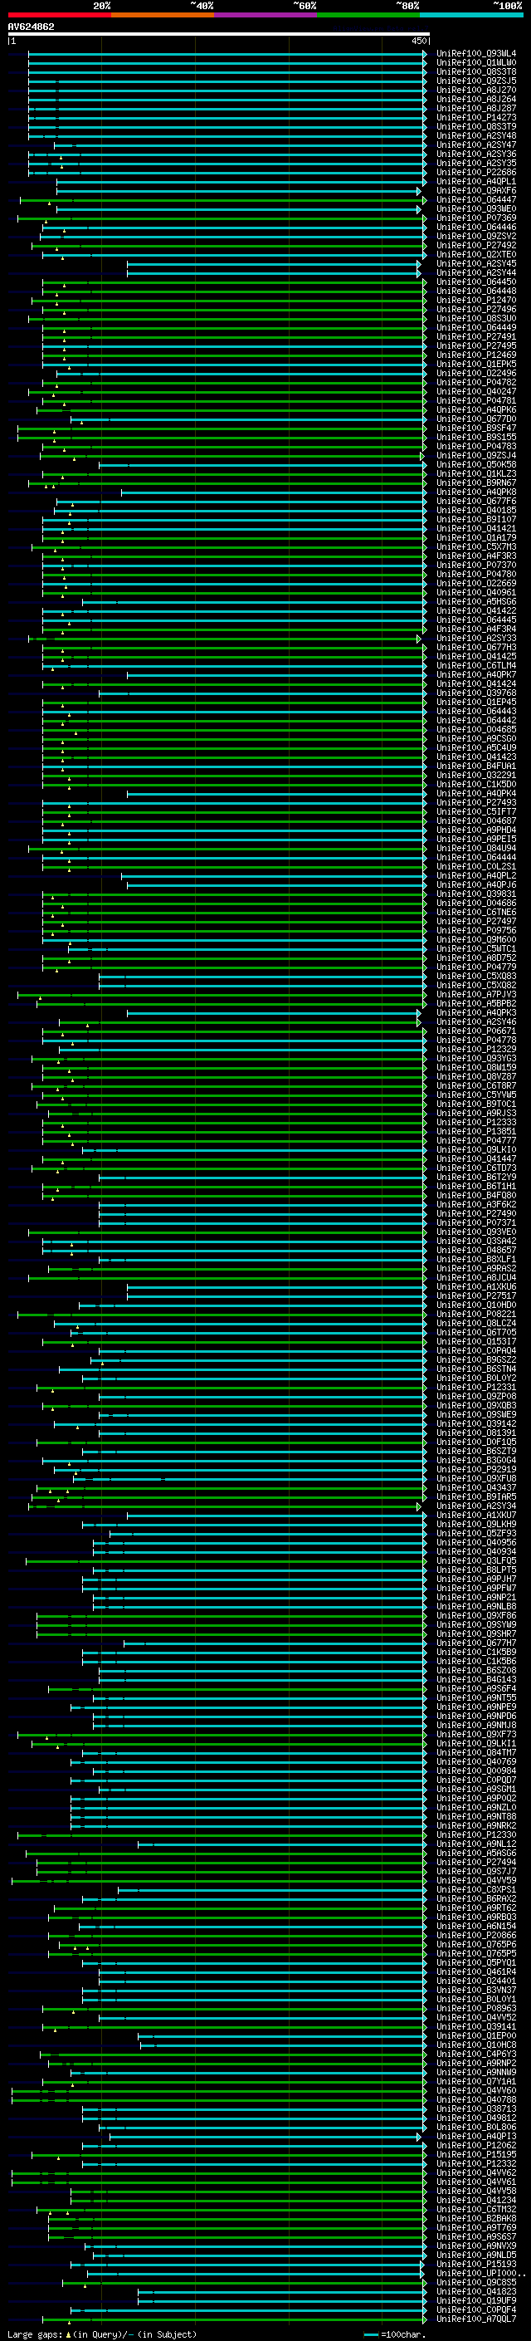Select the UniRef100_P27495 label
The image size is (531, 2341).
475,346
